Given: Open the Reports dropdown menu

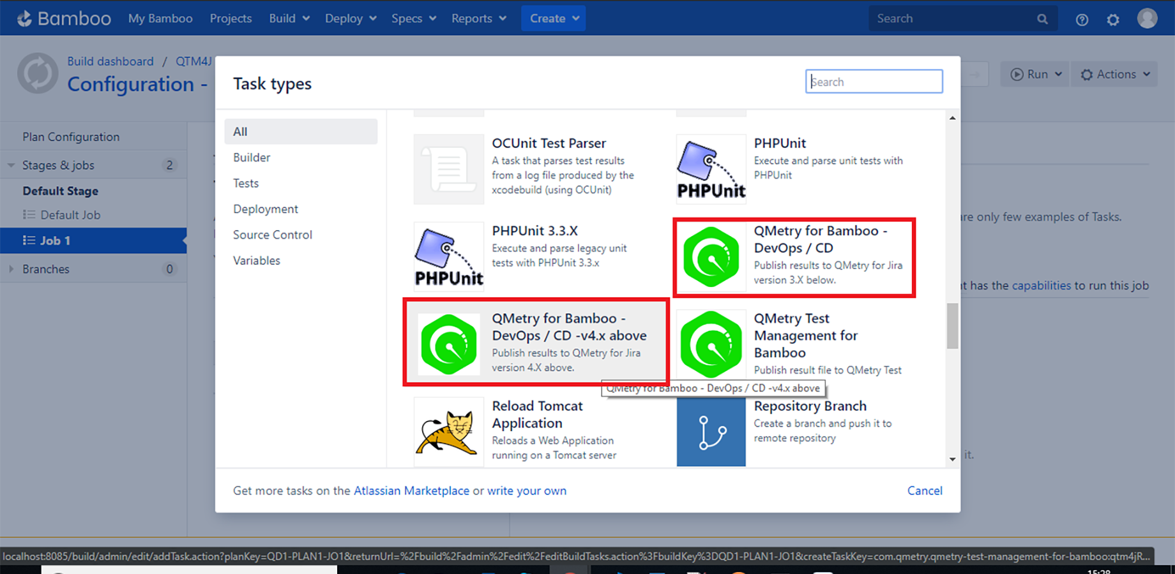Looking at the screenshot, I should click(x=479, y=18).
